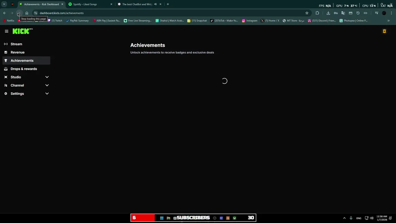Click the yellow profile avatar in Kick header
396x223 pixels.
pos(384,31)
